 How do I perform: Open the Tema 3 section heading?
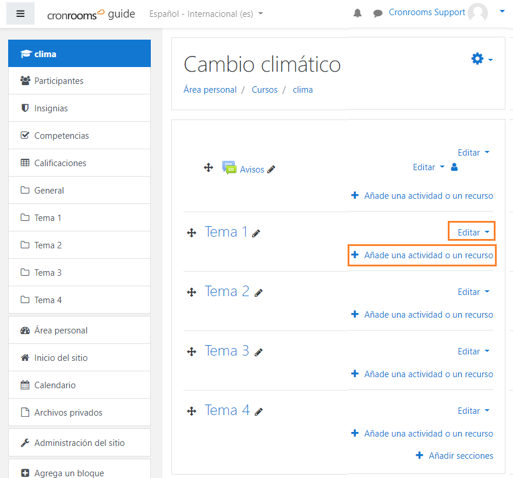click(227, 350)
